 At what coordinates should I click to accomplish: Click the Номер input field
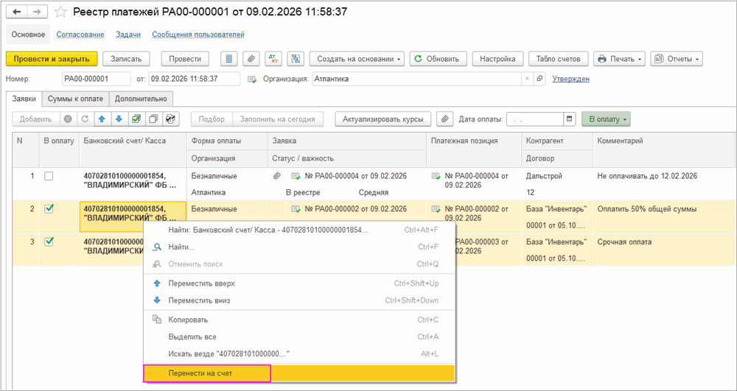pos(94,79)
